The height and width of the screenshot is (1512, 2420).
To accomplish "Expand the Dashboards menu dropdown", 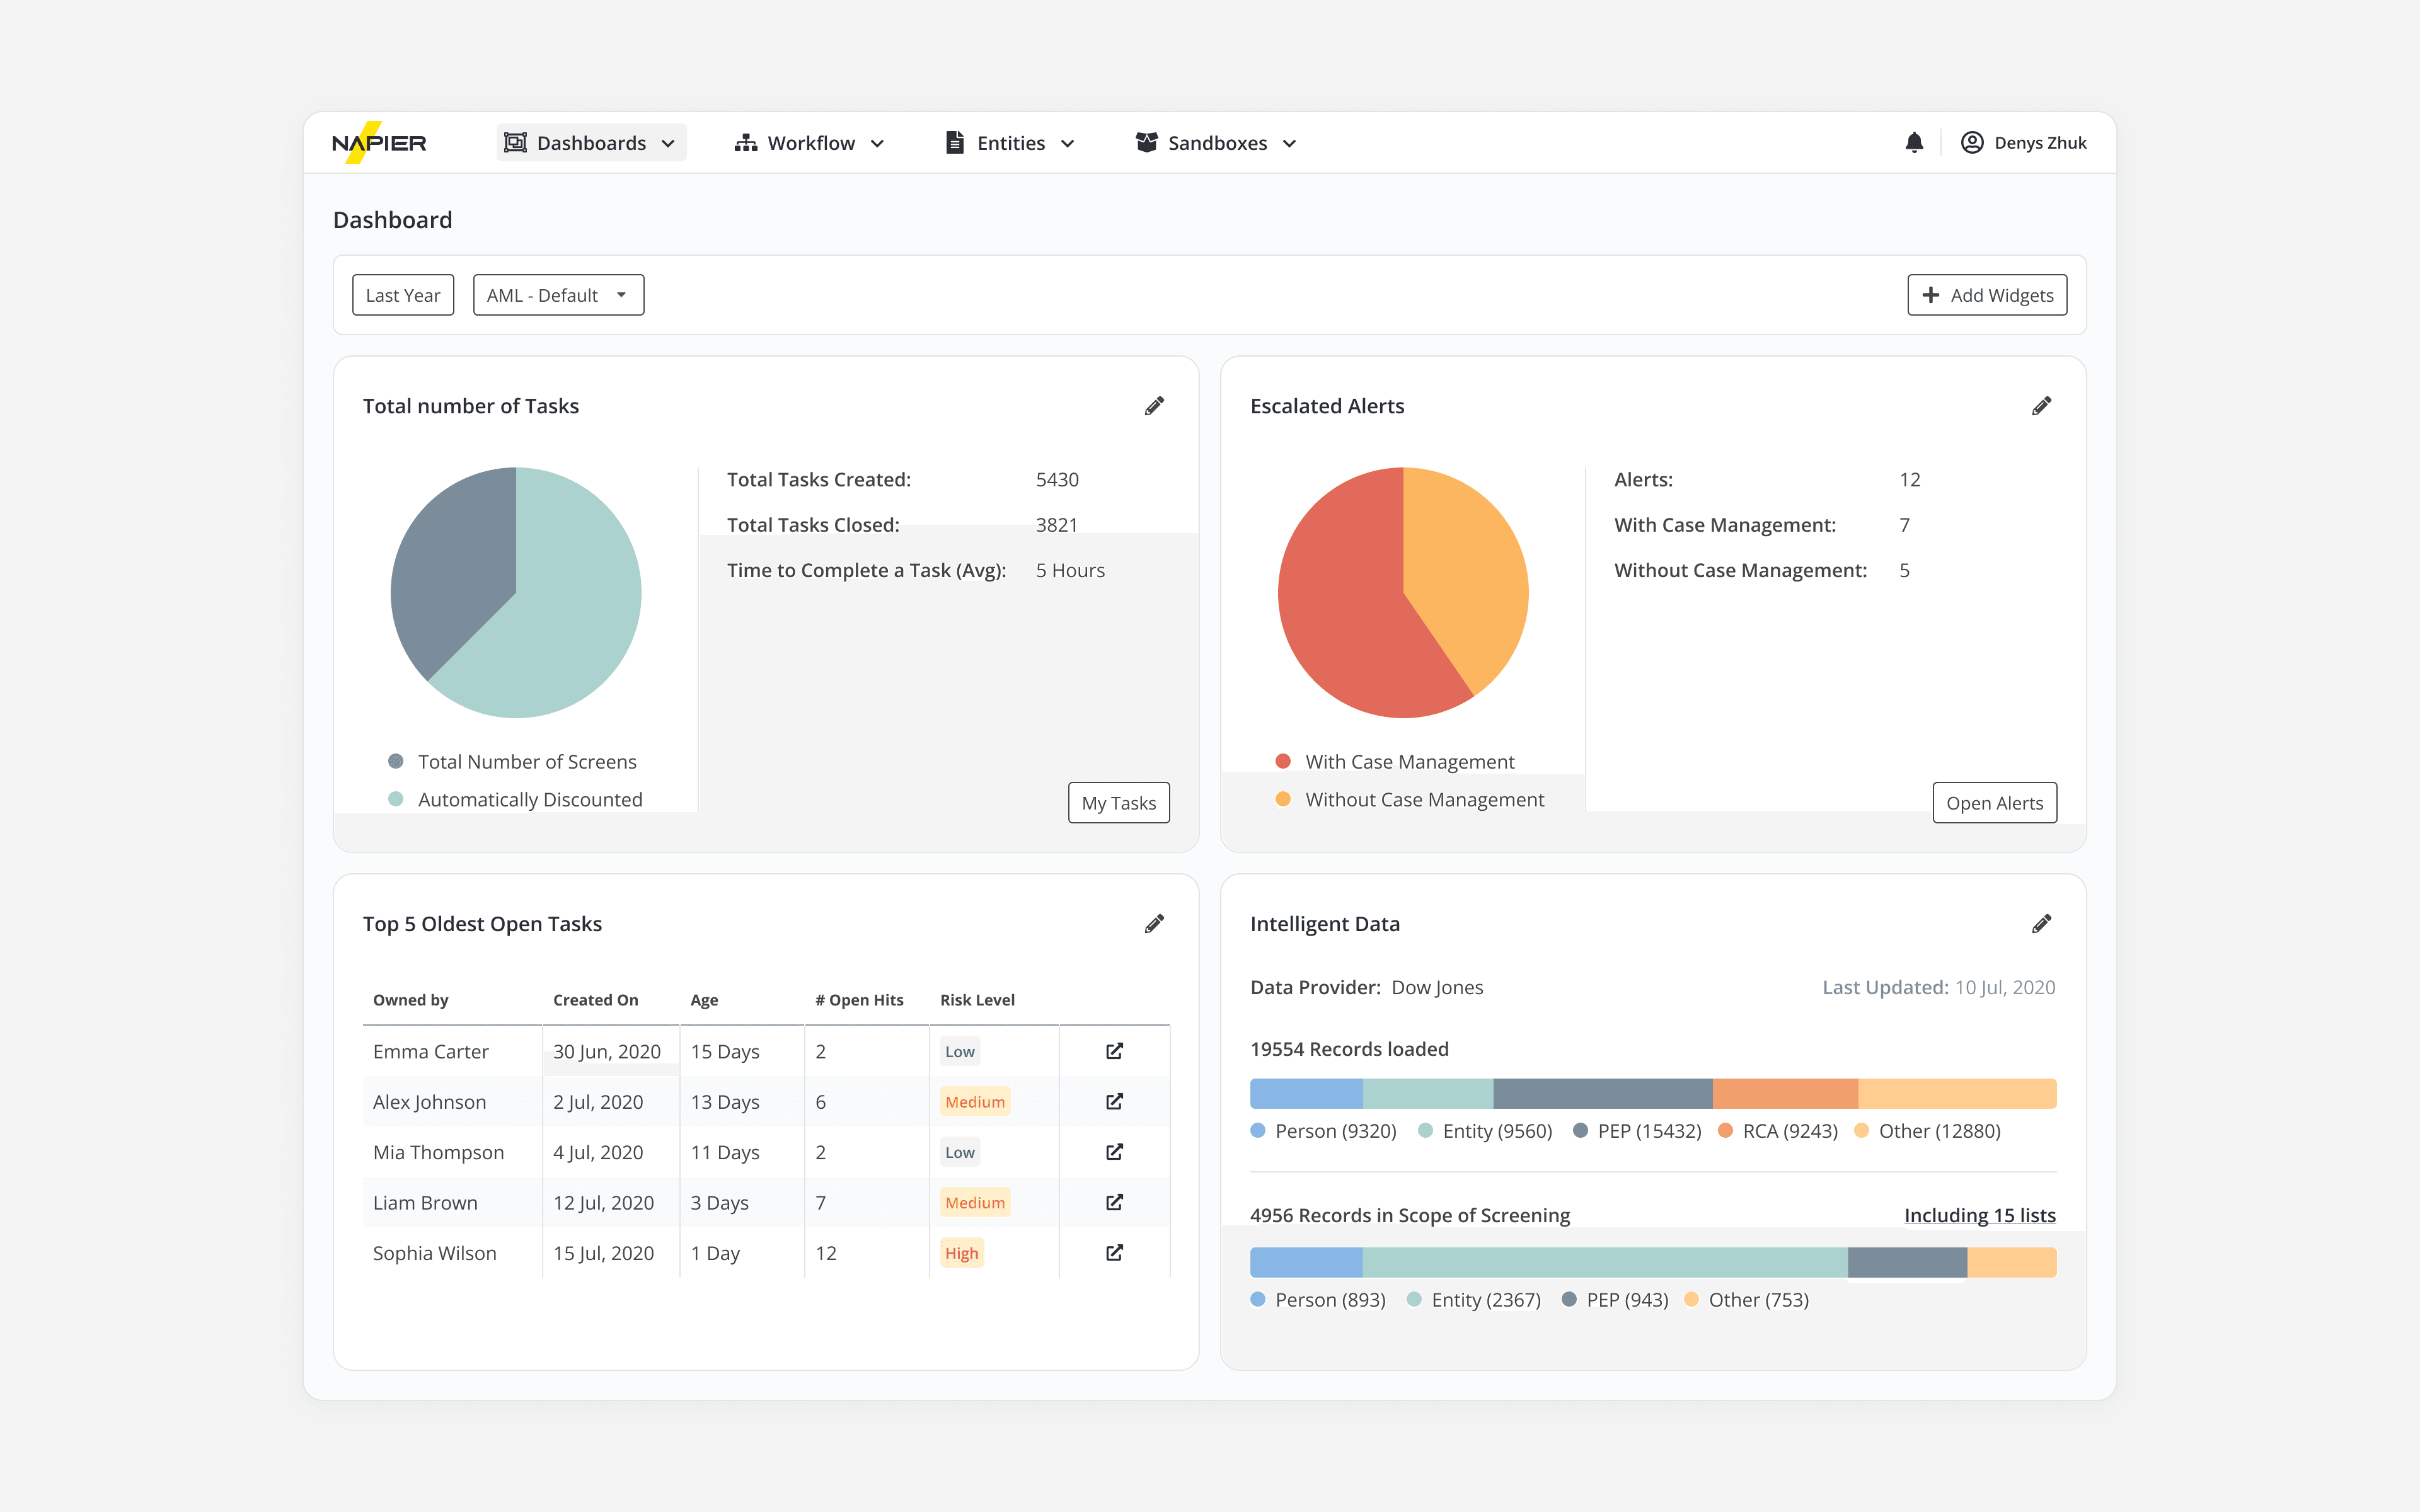I will pos(591,143).
